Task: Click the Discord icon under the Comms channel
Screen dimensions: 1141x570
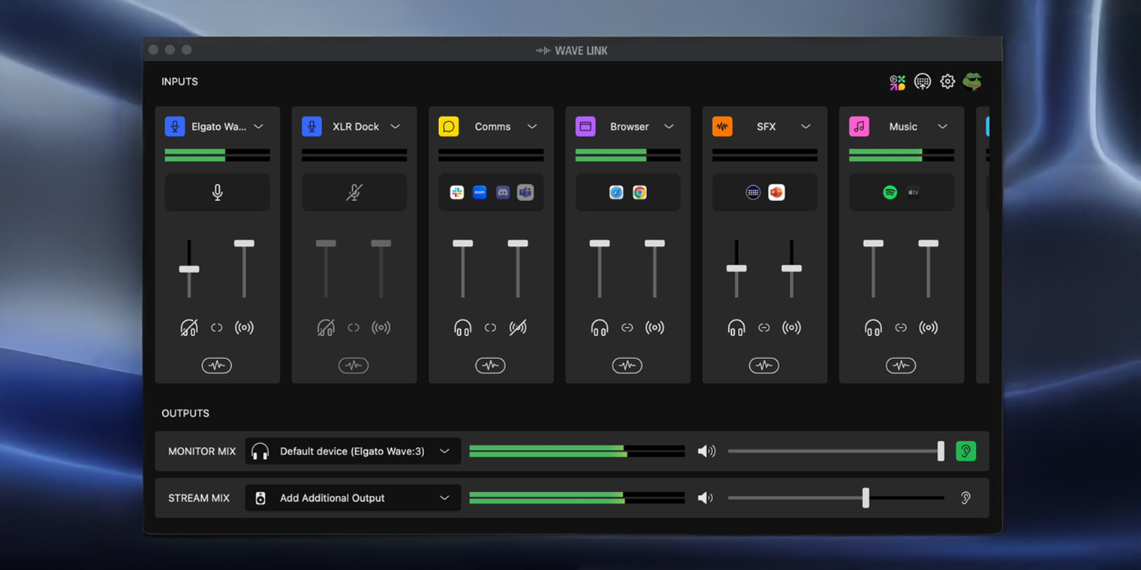Action: 502,192
